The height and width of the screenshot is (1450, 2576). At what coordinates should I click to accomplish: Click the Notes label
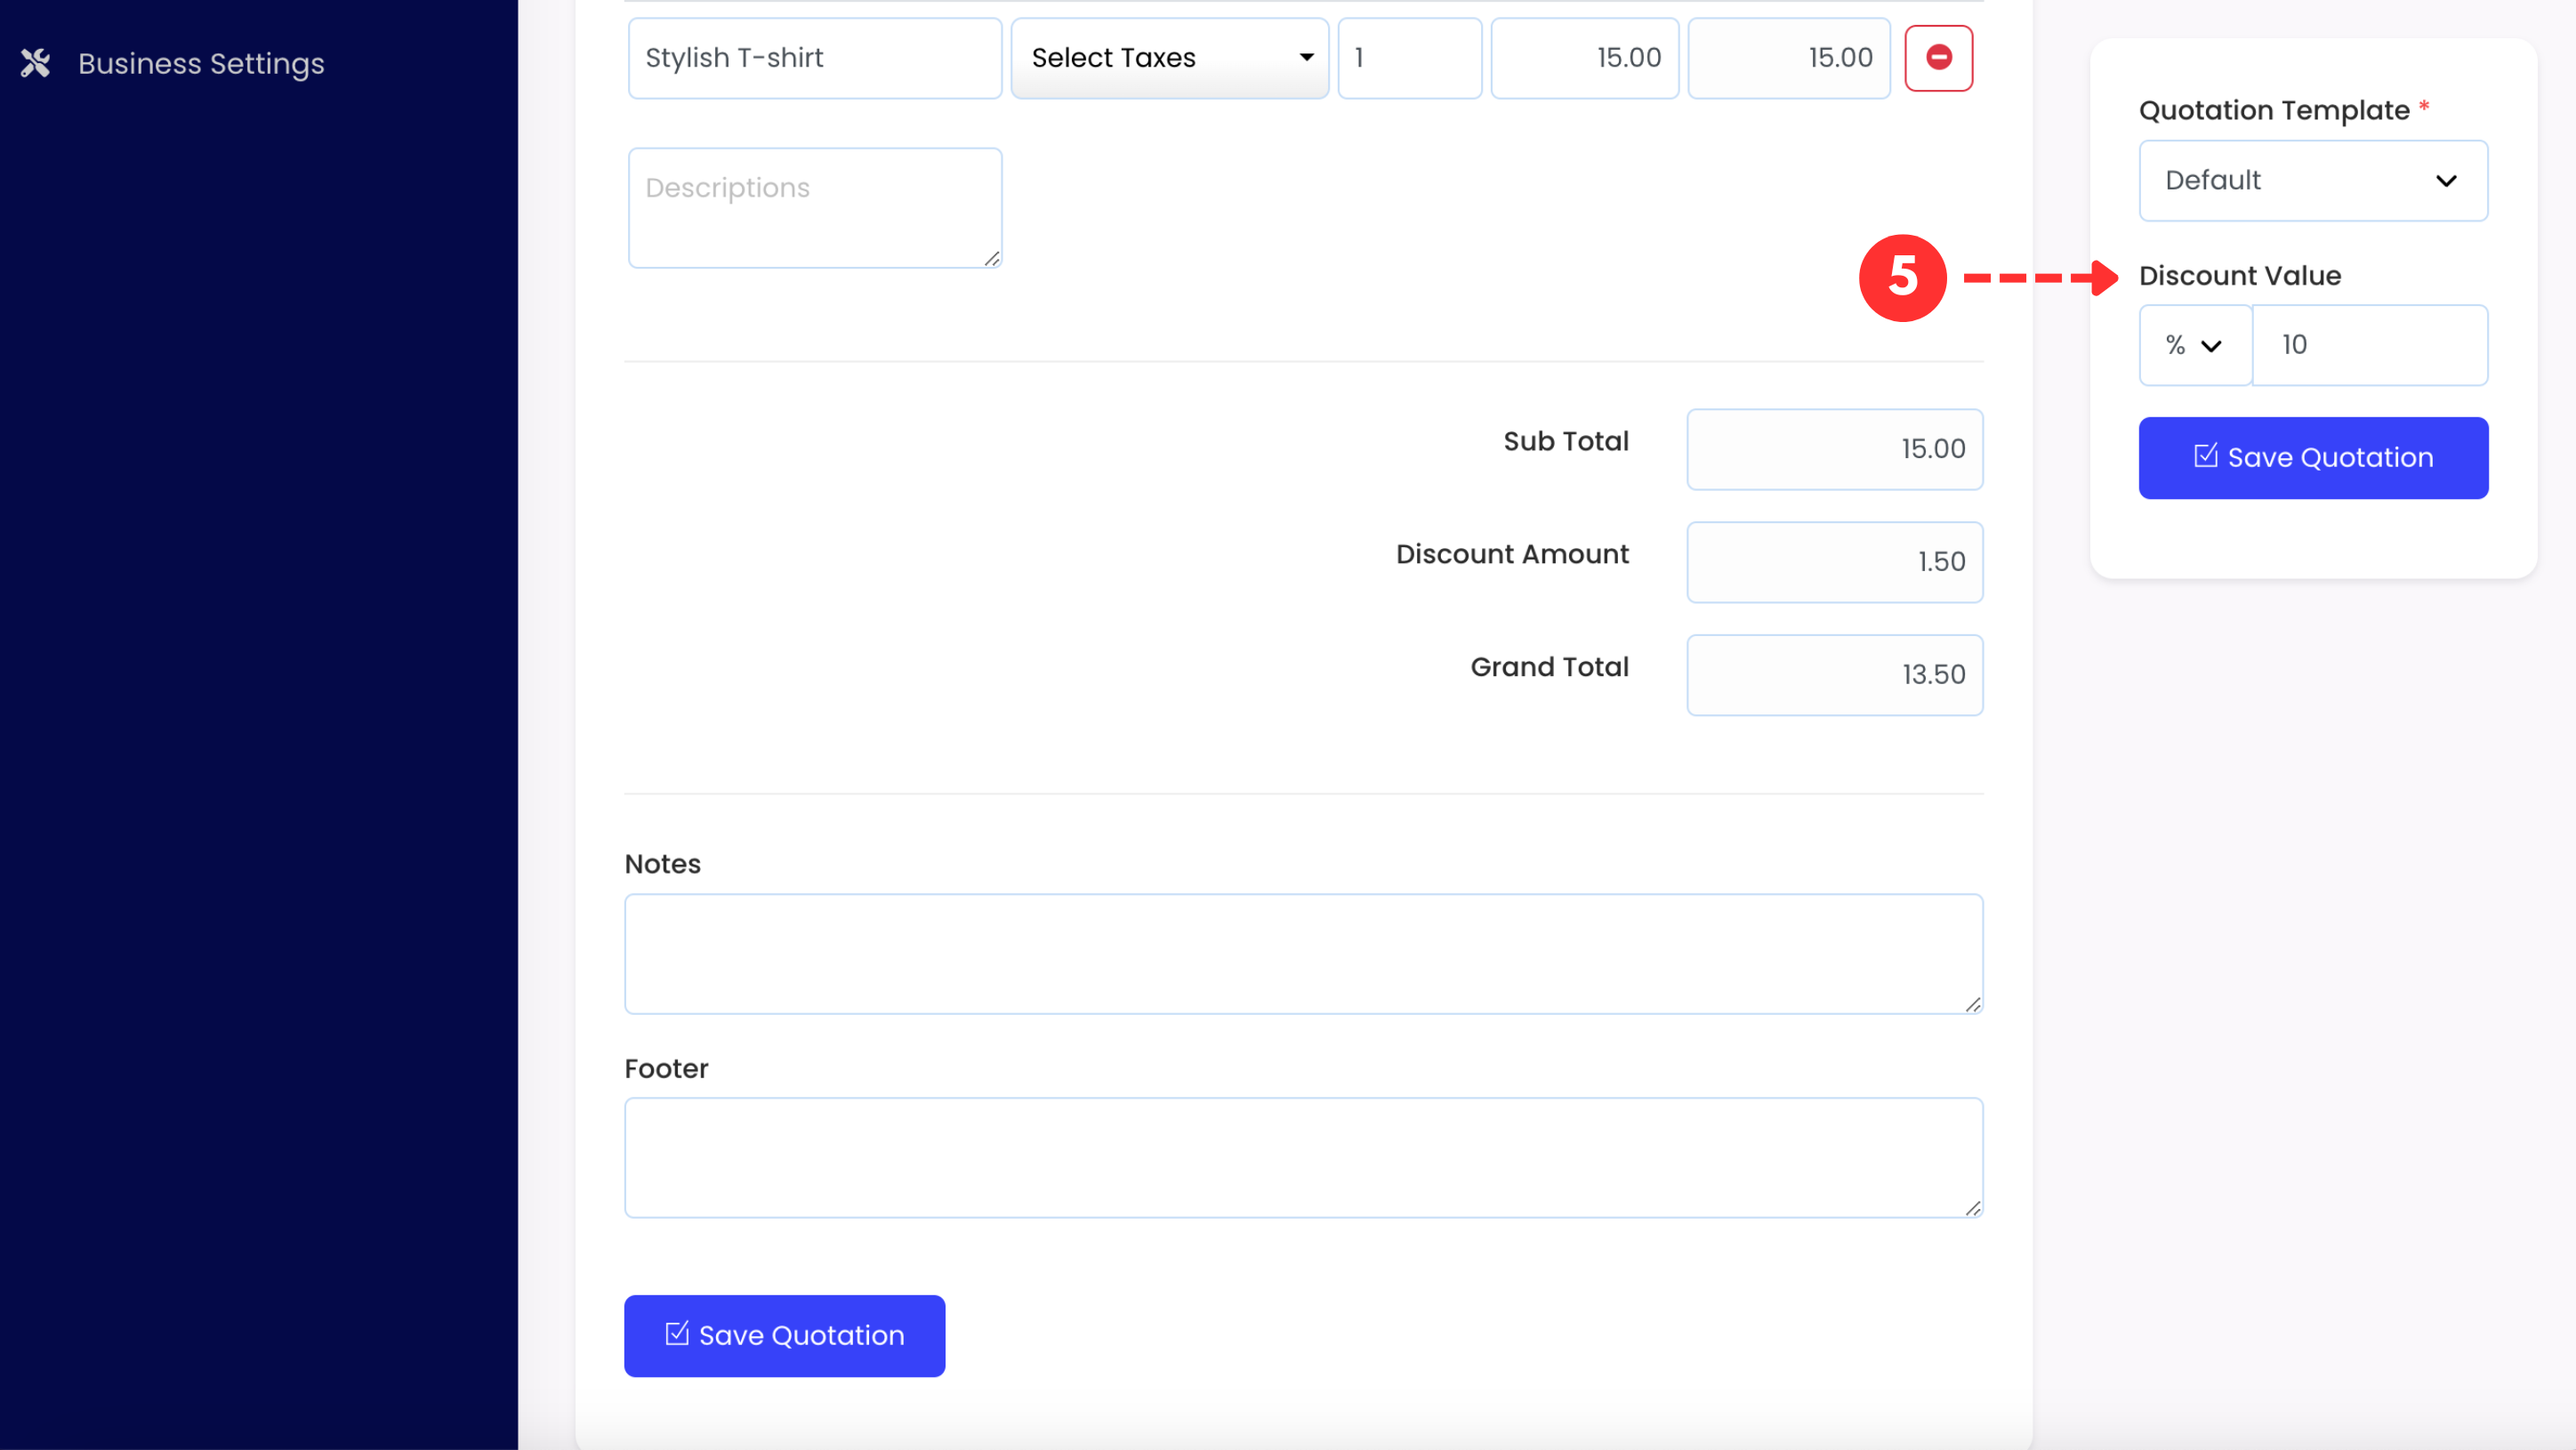click(x=662, y=864)
